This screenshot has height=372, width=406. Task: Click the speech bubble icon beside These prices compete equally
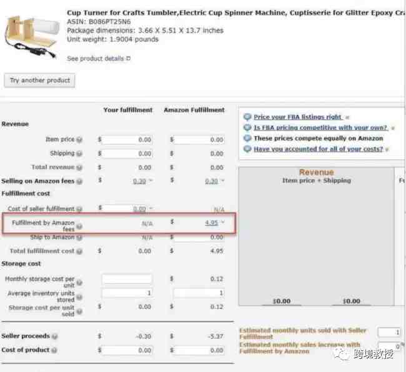click(247, 139)
